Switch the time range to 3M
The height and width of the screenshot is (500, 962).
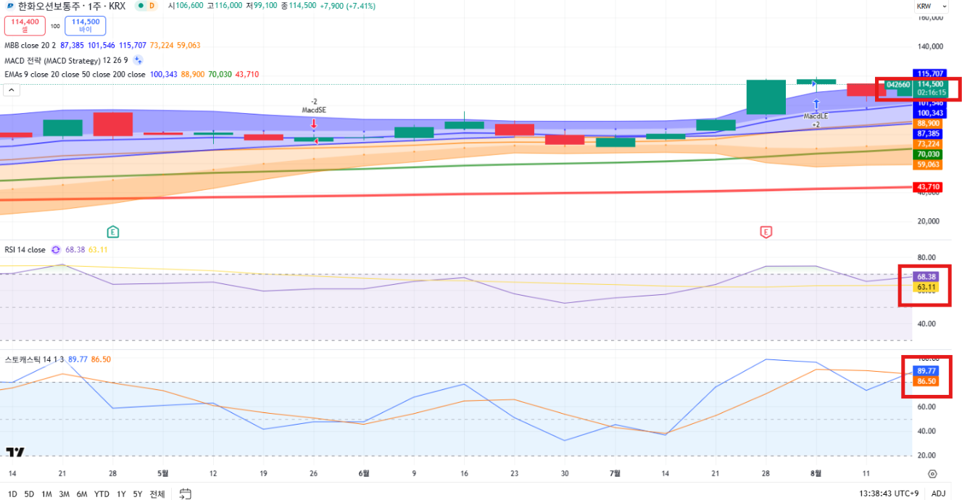coord(64,494)
